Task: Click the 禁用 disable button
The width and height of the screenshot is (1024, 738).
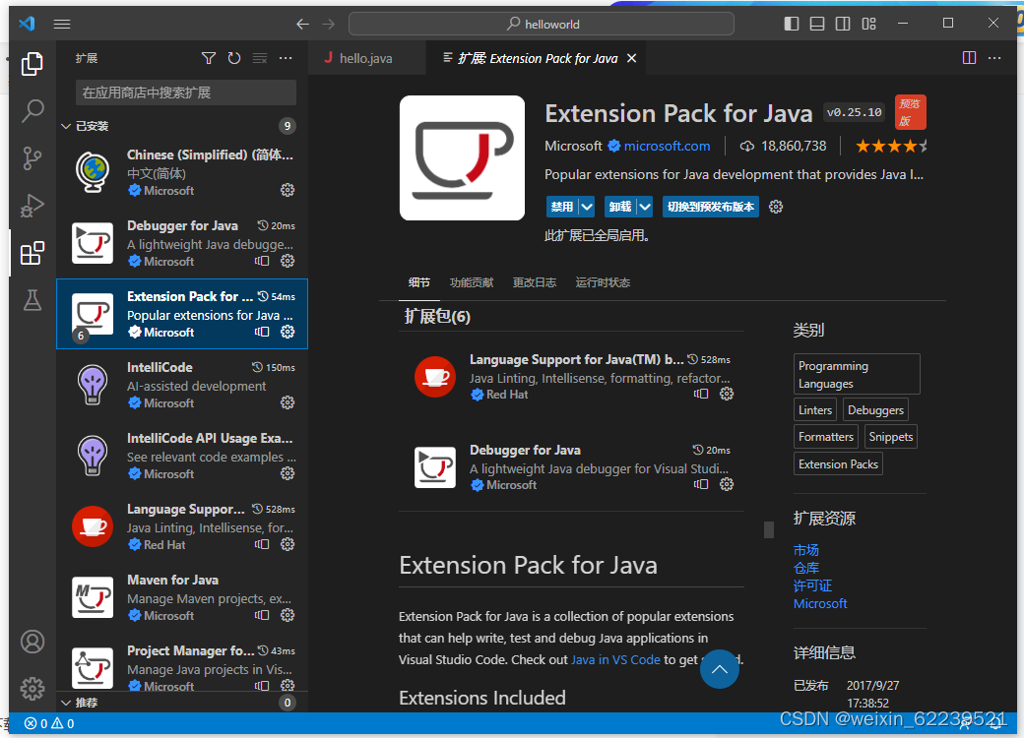Action: pos(561,207)
